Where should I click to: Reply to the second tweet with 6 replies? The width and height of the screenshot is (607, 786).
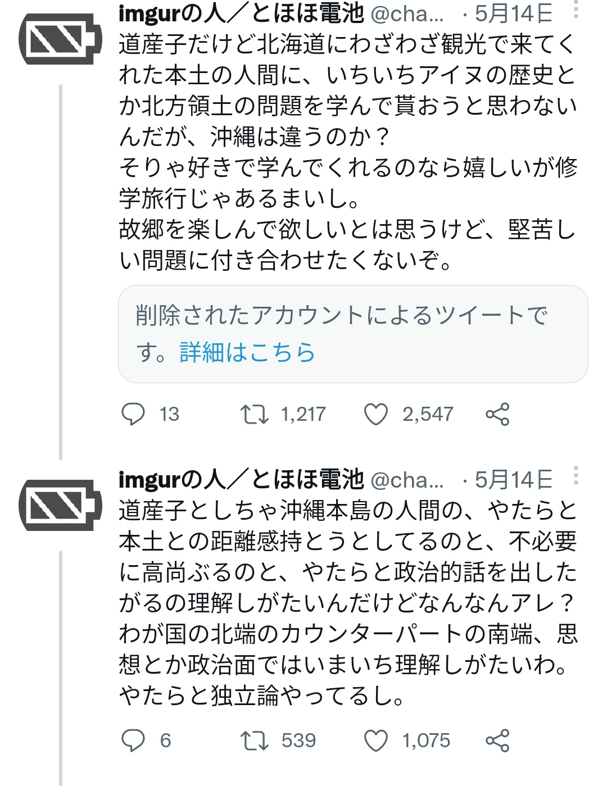(134, 740)
